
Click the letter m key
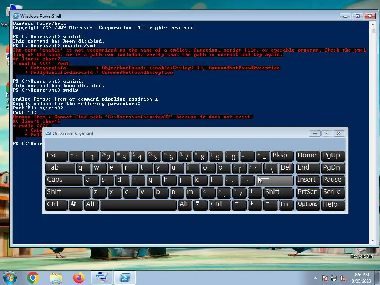pos(193,193)
